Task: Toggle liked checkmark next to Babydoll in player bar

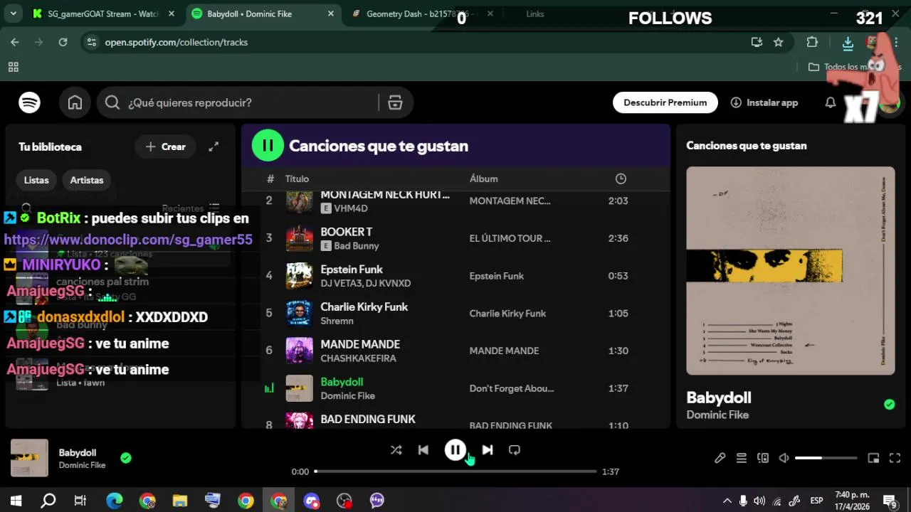Action: (x=126, y=458)
